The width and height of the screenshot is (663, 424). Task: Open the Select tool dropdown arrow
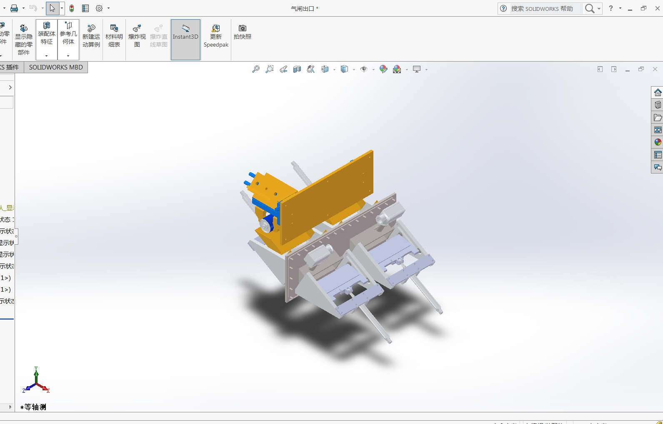point(62,8)
